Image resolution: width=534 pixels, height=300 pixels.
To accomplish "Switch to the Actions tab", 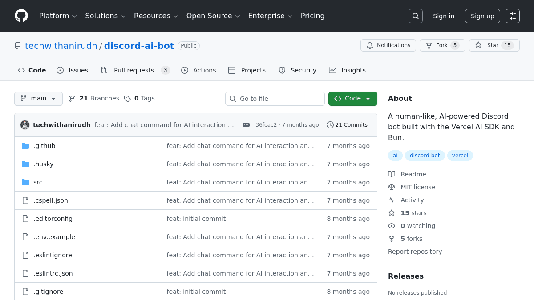I will [198, 70].
